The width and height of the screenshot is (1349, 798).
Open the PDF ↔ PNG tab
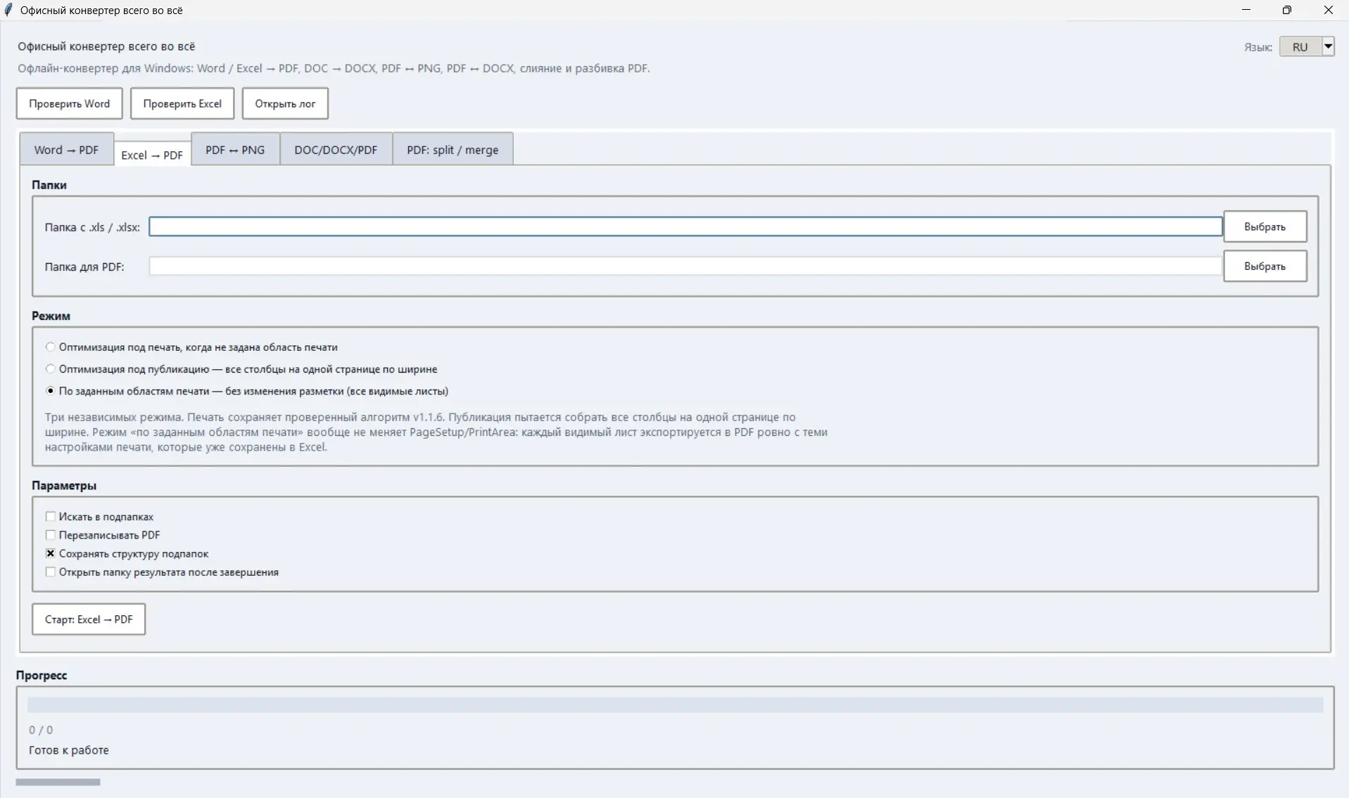click(x=235, y=149)
